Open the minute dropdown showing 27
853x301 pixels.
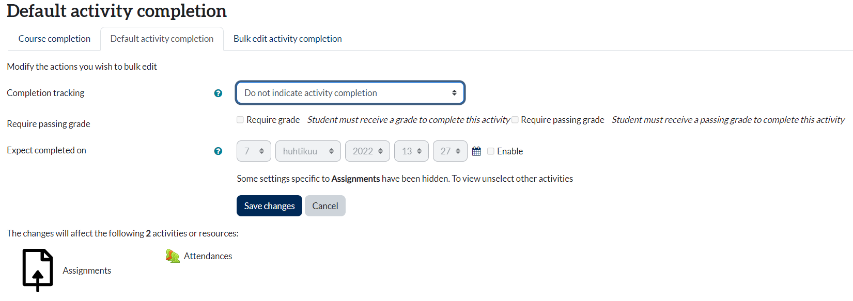point(450,151)
